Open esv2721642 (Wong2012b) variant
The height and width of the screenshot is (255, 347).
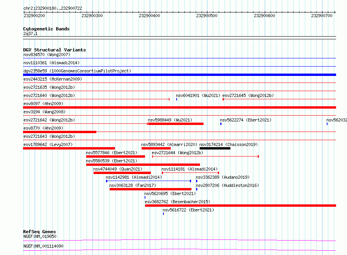pos(49,120)
